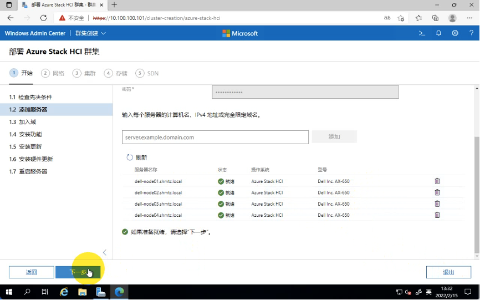Click the 添加 add server button
The height and width of the screenshot is (300, 480).
334,137
